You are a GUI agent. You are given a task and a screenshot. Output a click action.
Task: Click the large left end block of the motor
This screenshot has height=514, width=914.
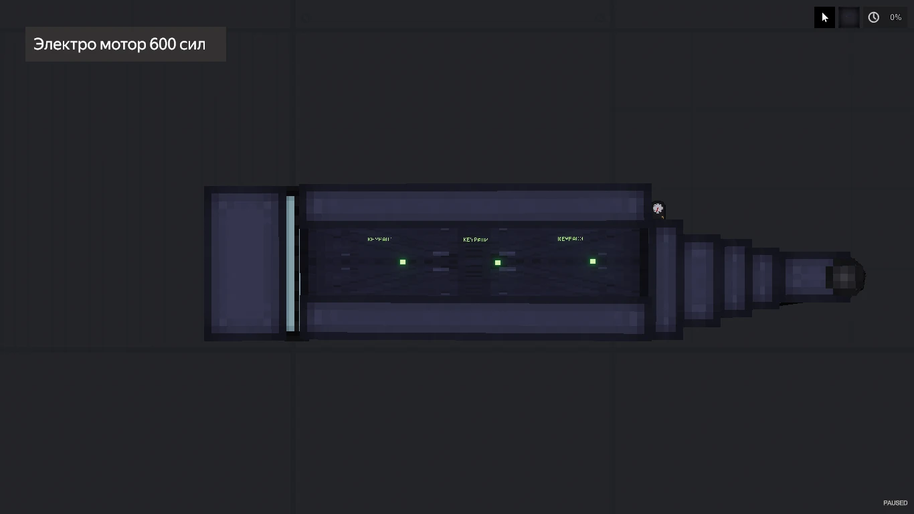(246, 263)
